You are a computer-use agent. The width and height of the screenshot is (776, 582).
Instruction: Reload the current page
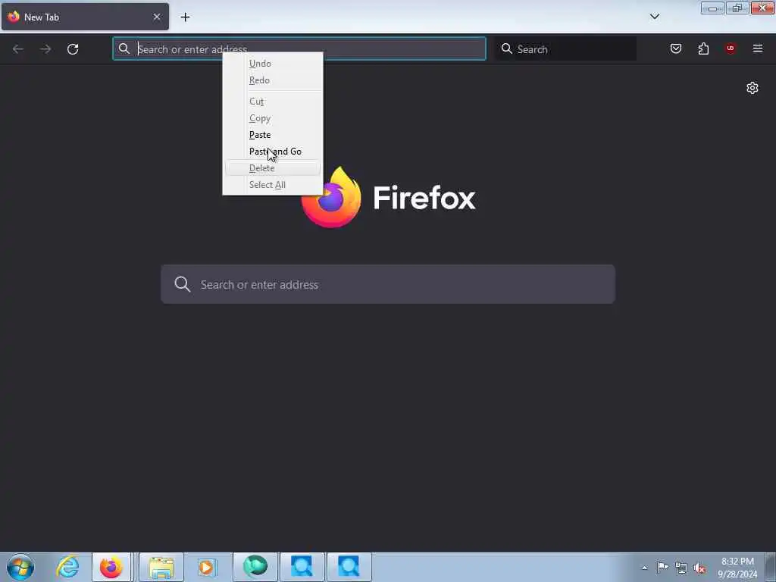pos(73,49)
